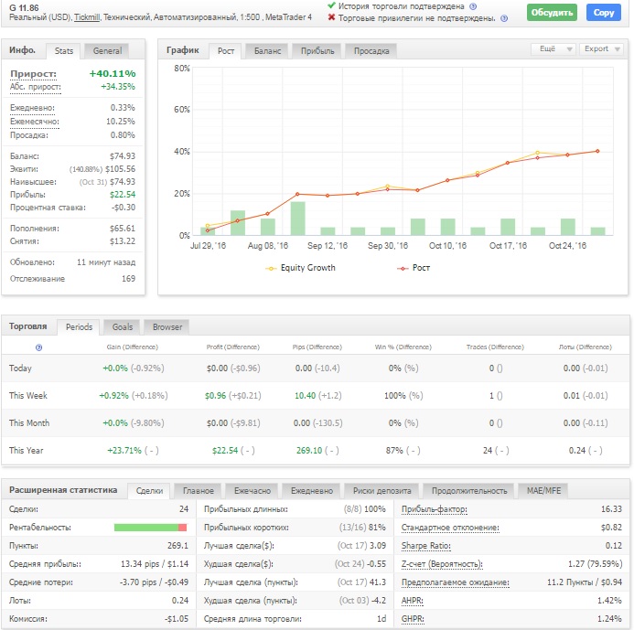Open the Browser tab in Торговля
634x630 pixels.
(x=167, y=327)
